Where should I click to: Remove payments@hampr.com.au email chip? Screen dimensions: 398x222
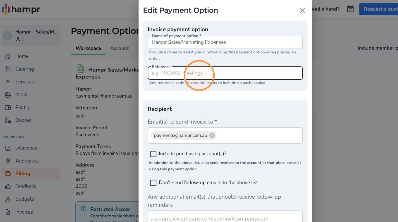coord(212,135)
